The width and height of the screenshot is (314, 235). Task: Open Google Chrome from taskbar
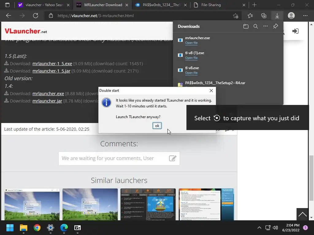[37, 228]
